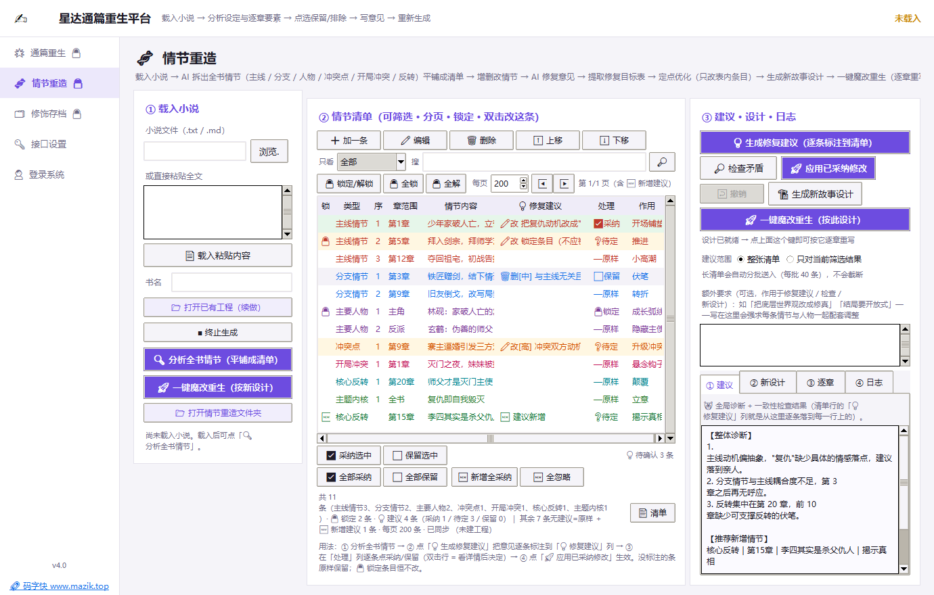934x595 pixels.
Task: Switch to the ④ 日志 tab
Action: coord(869,383)
